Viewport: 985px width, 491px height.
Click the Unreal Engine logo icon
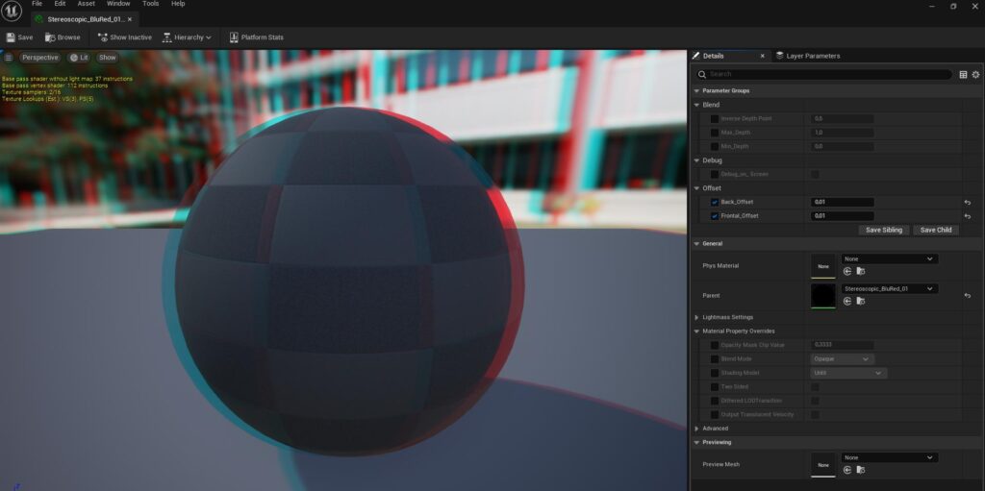[12, 11]
